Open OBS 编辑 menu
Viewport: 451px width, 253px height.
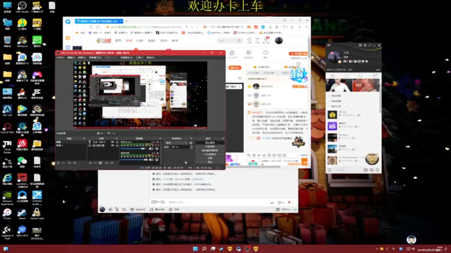tap(71, 58)
